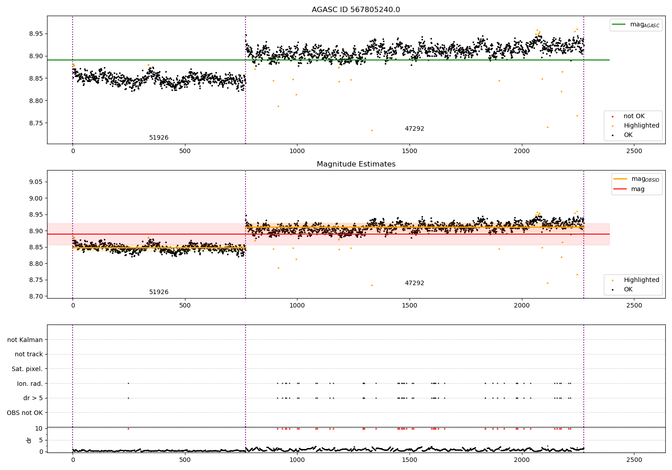Click the 8.90 y-tick label in top plot
The image size is (672, 470).
click(x=35, y=56)
